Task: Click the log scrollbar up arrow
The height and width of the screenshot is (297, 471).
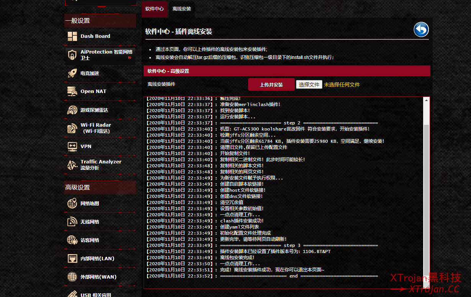Action: click(x=426, y=100)
